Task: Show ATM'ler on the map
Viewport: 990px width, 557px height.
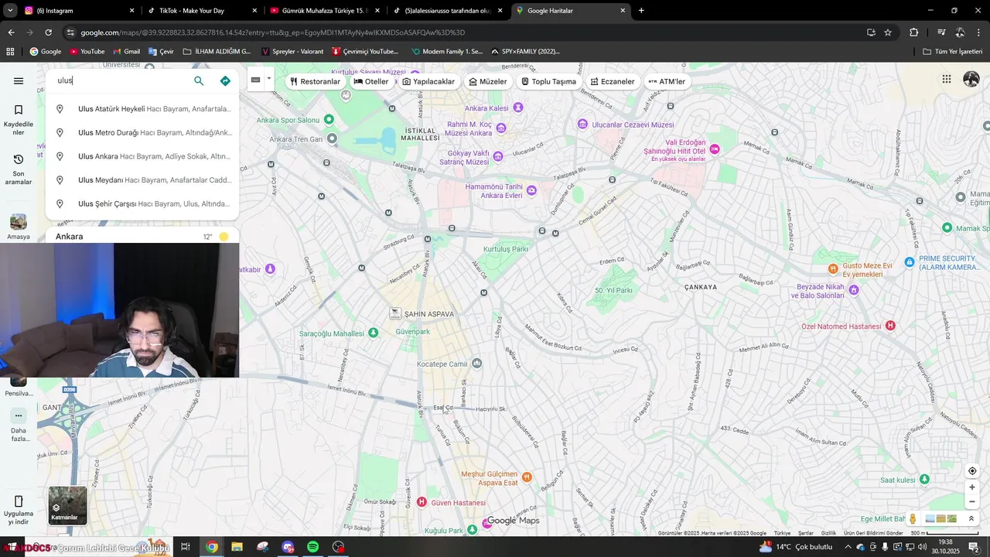Action: tap(667, 81)
